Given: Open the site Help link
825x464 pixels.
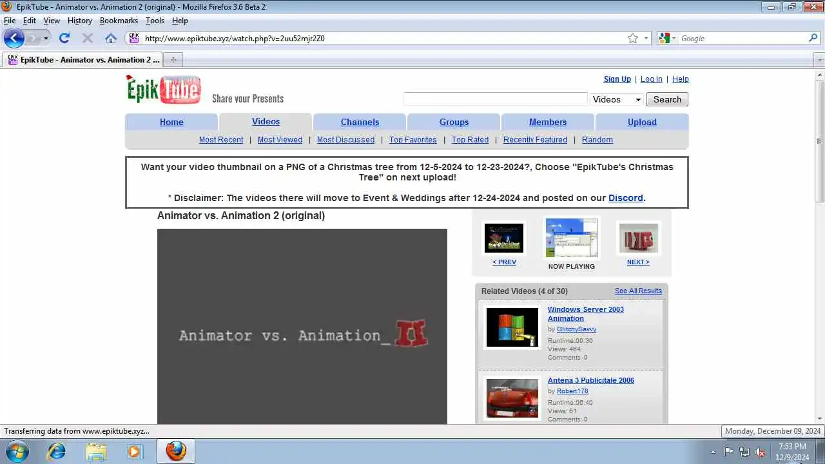Looking at the screenshot, I should point(680,79).
